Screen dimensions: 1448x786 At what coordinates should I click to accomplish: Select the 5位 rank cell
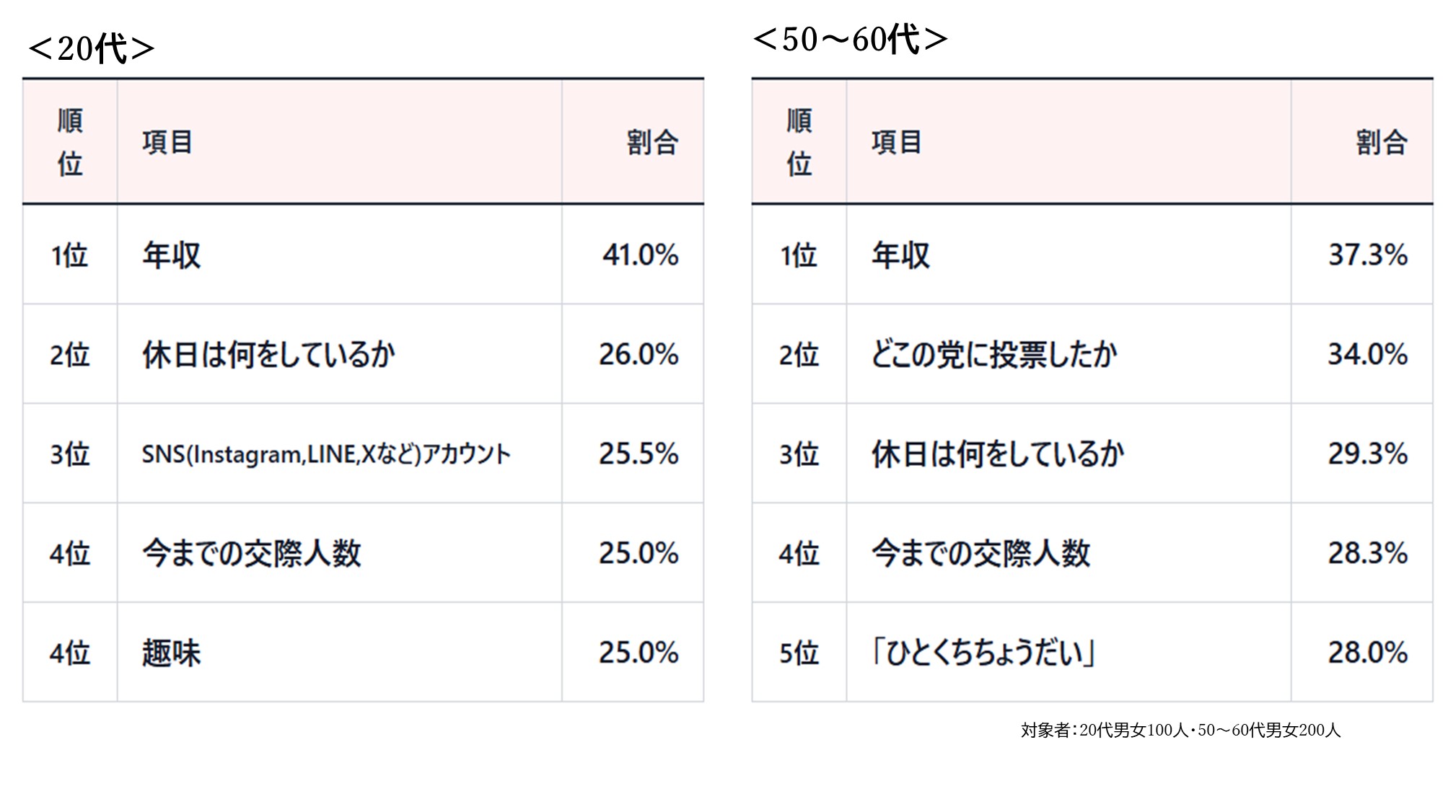[x=799, y=653]
